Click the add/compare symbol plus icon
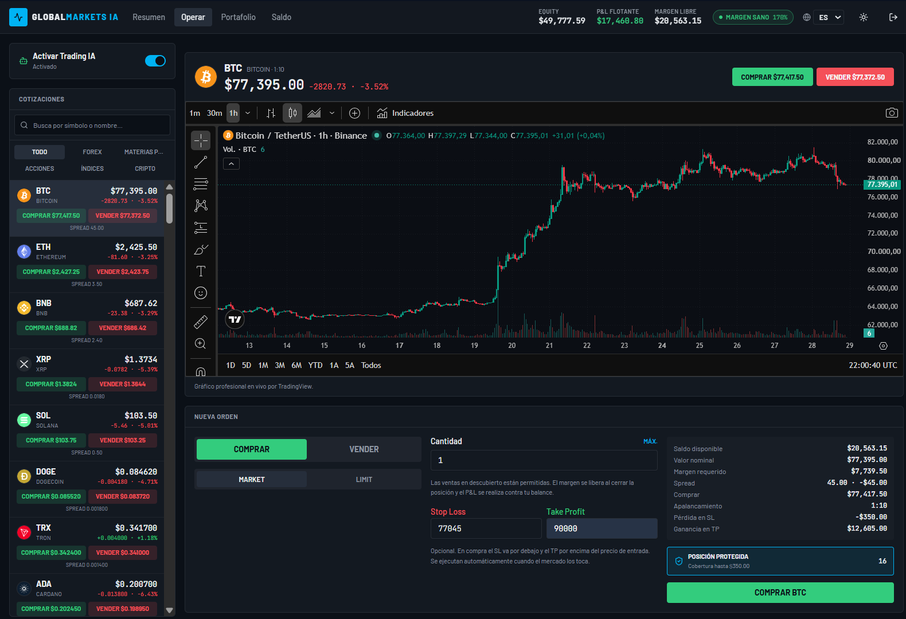The image size is (906, 619). coord(354,113)
